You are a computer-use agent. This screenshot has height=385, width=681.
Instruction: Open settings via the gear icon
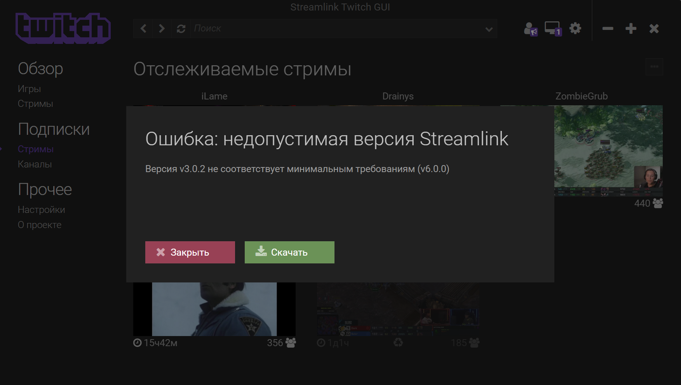[x=575, y=28]
